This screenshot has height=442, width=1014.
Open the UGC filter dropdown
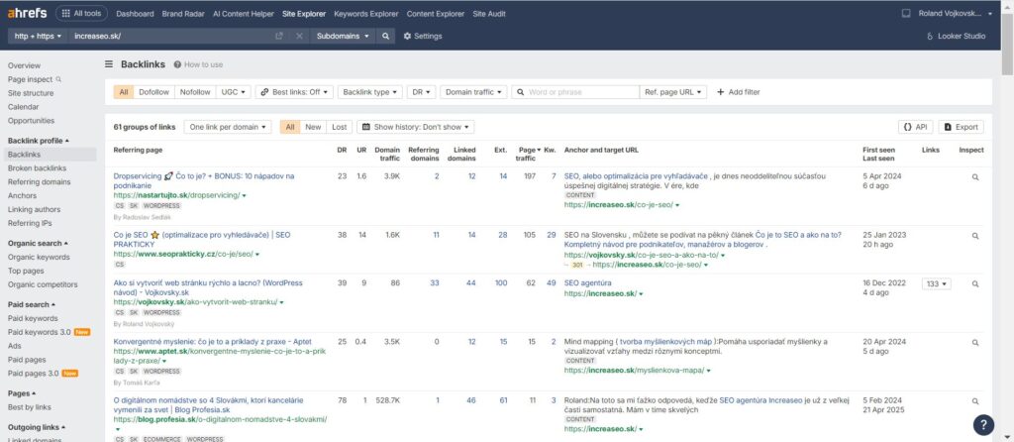(234, 92)
